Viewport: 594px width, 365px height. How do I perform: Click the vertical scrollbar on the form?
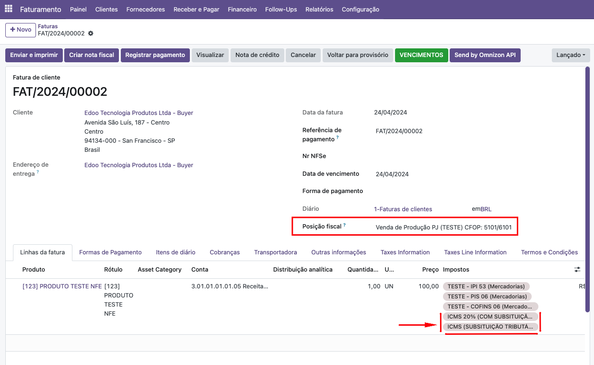tap(588, 189)
